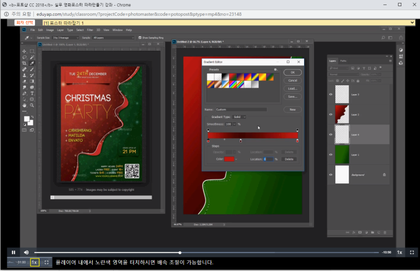Hide Layer 4 with its eye icon
This screenshot has width=420, height=271.
click(331, 134)
